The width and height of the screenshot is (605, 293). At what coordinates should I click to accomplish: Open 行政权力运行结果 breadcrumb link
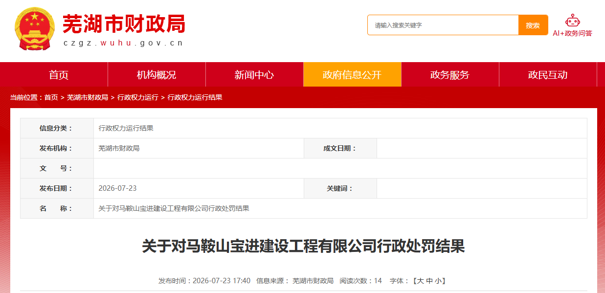195,97
